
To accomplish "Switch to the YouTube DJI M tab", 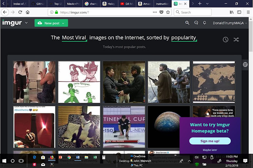I will click(x=127, y=4).
